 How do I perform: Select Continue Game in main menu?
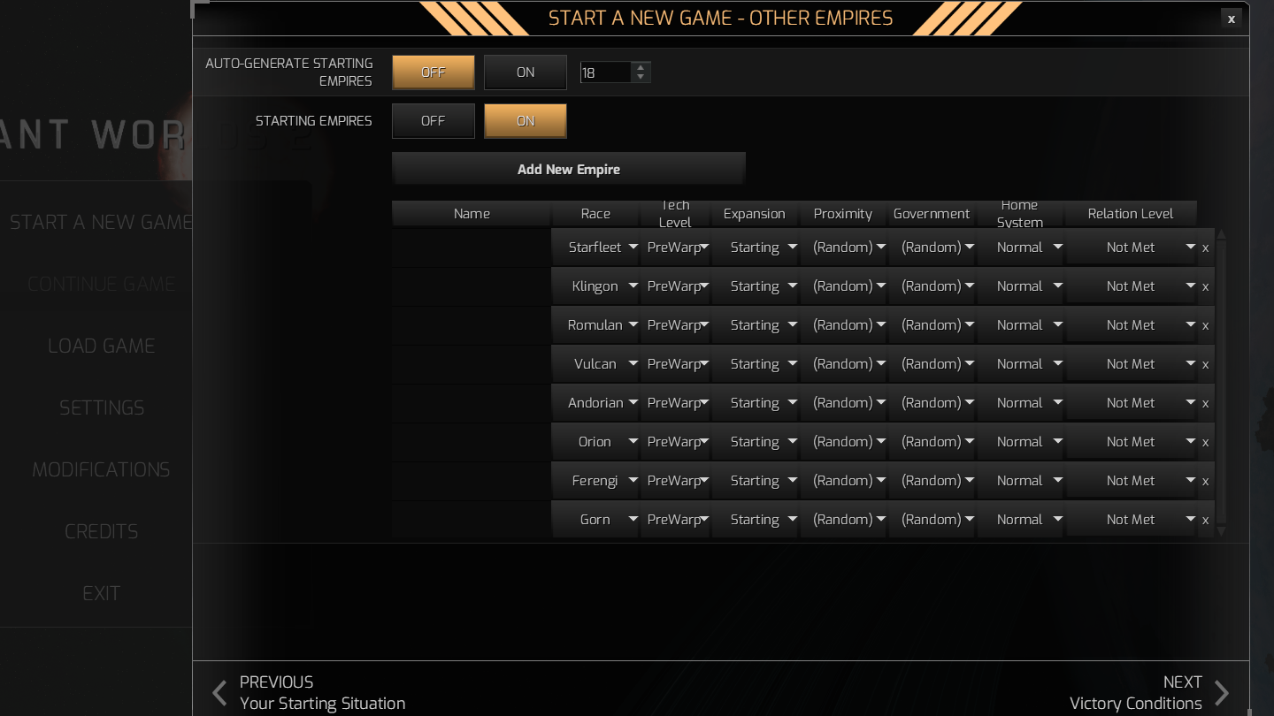(x=102, y=284)
